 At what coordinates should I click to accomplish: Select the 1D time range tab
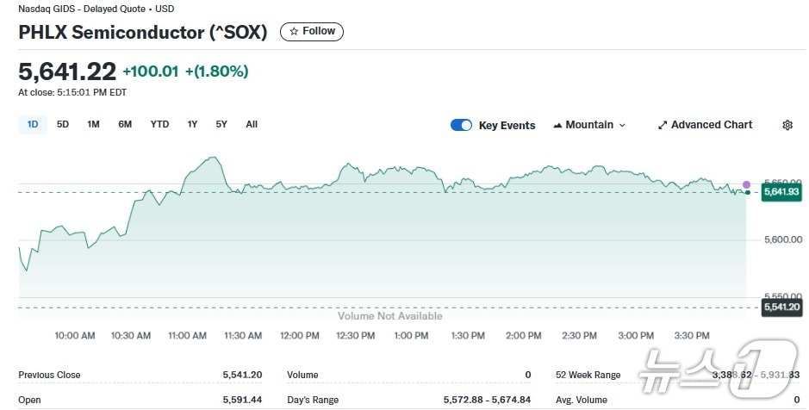pyautogui.click(x=33, y=124)
